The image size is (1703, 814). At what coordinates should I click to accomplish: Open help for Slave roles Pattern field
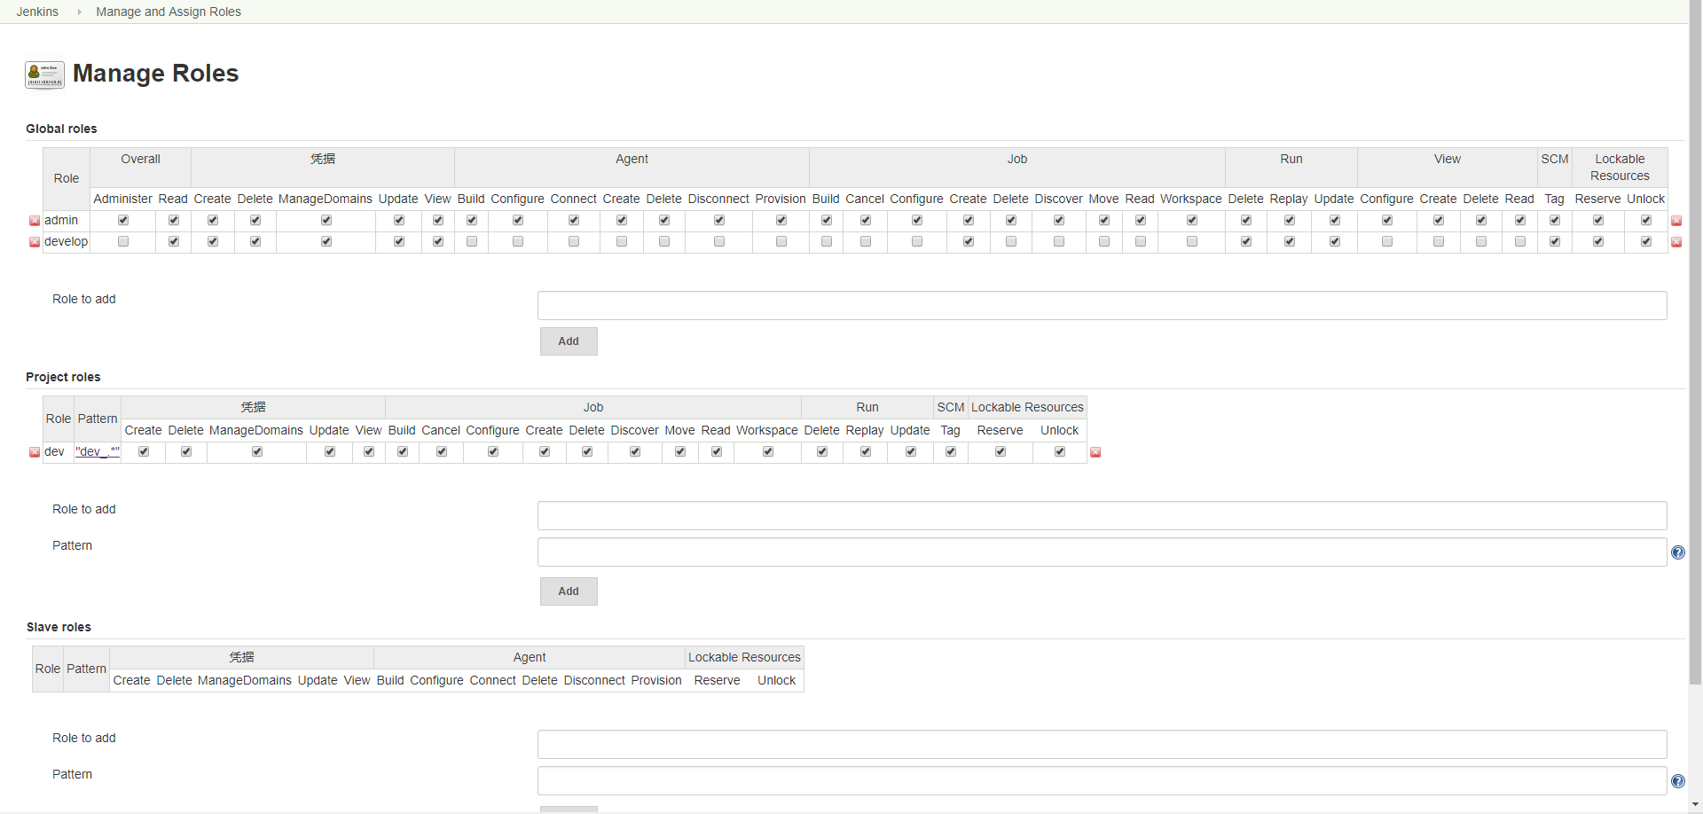1677,781
